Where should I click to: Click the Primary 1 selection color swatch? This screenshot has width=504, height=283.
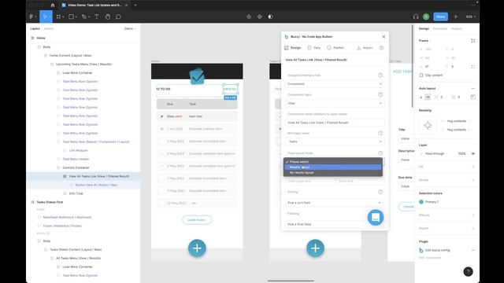point(421,202)
